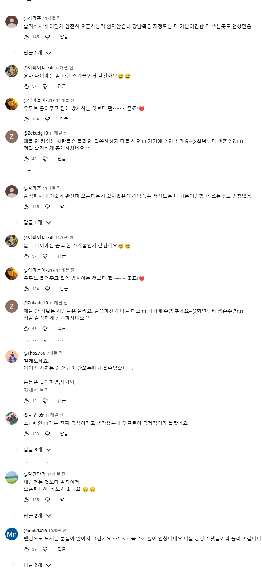The image size is (262, 573).
Task: Dislike the comment by @명견만리
Action: pyautogui.click(x=48, y=500)
